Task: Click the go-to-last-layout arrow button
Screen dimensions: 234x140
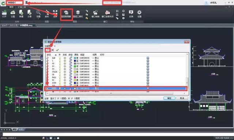Action: coord(10,130)
